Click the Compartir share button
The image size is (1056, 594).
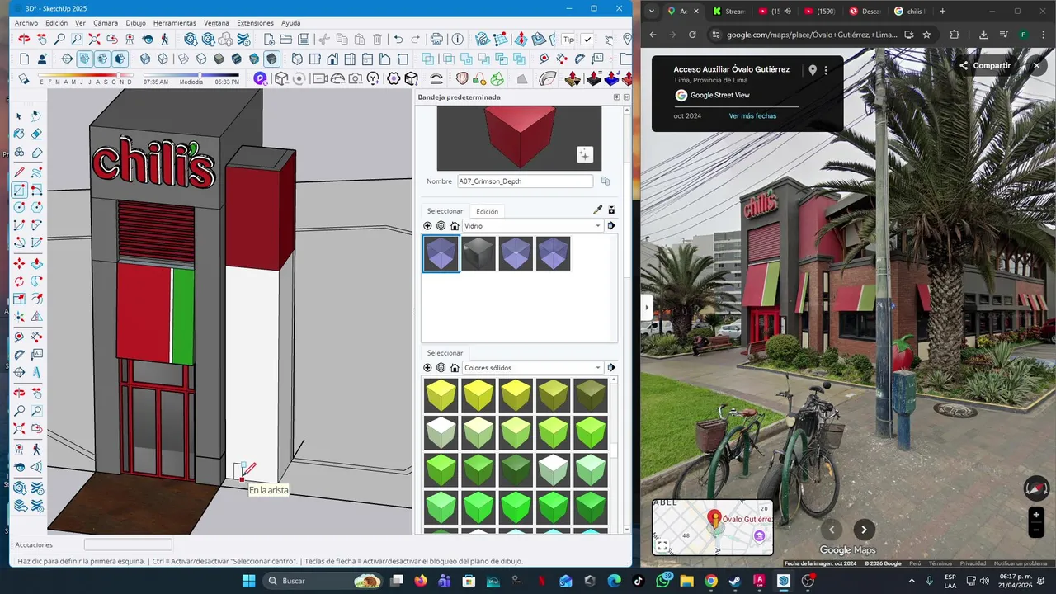click(x=984, y=66)
